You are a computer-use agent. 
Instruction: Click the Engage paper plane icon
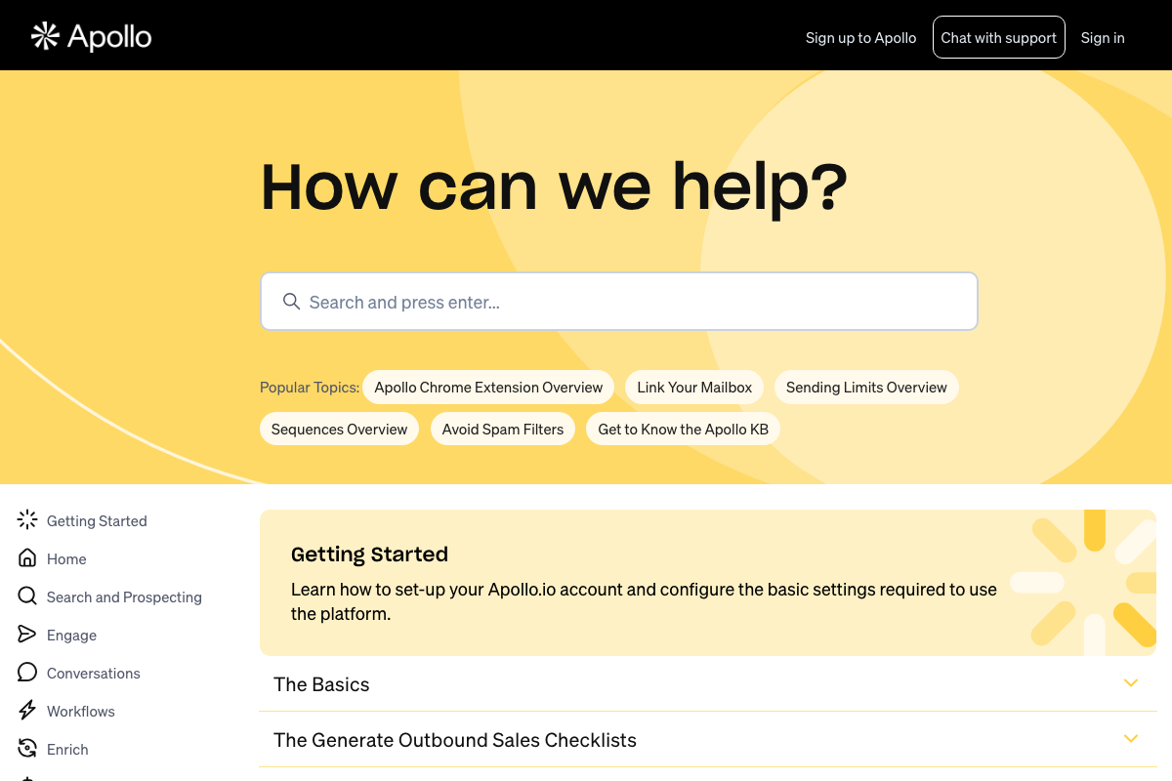27,634
